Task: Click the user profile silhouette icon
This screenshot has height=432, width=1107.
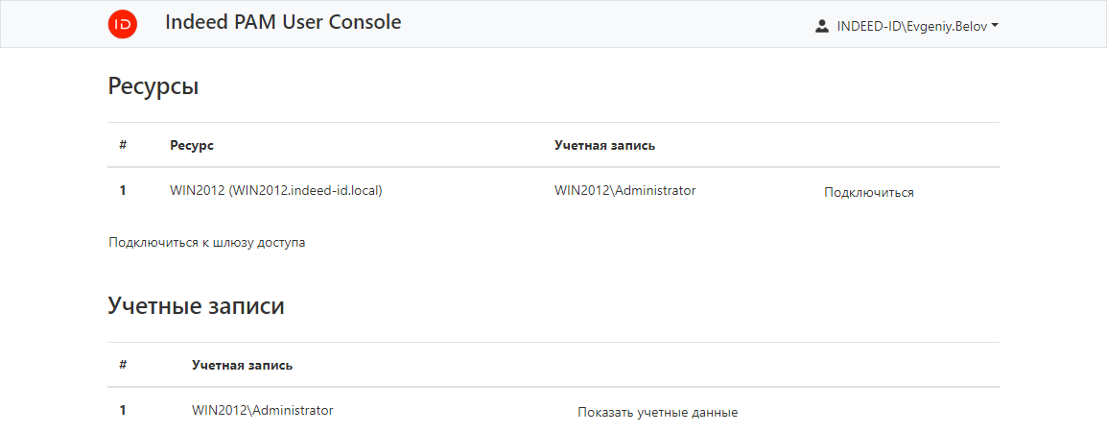Action: coord(821,26)
